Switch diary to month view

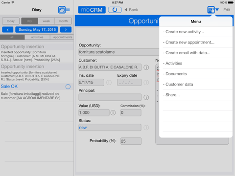pos(63,21)
